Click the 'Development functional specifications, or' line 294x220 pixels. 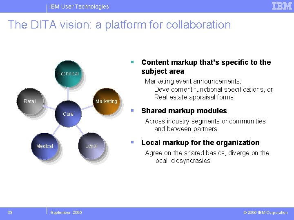[214, 89]
